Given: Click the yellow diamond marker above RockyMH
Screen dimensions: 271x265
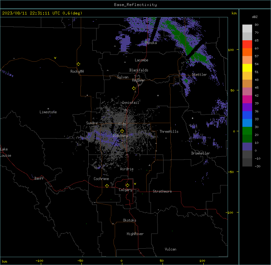Looking at the screenshot, I should 79,64.
